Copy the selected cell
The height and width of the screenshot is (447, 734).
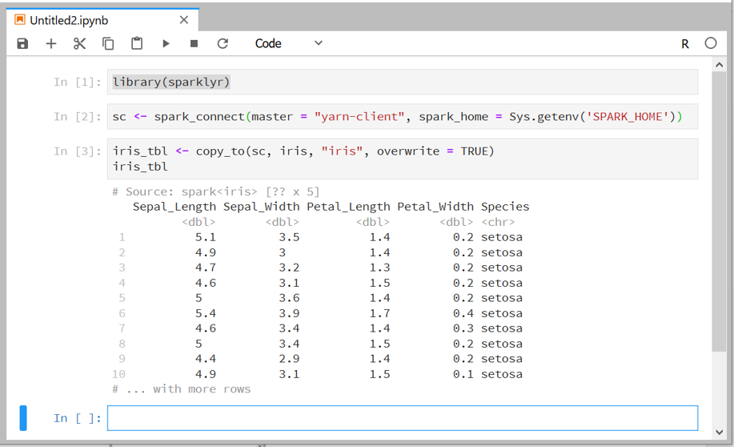click(108, 43)
